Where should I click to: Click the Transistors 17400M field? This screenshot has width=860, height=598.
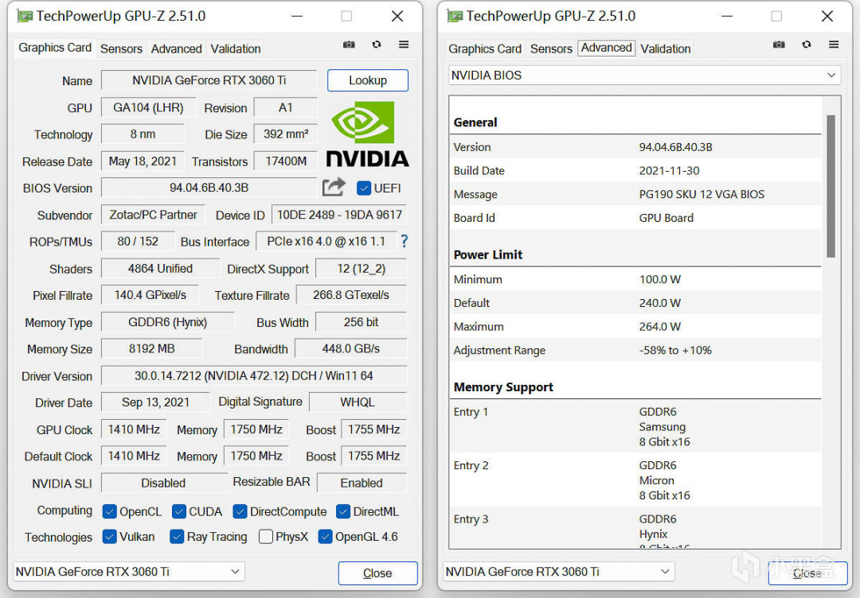tap(286, 161)
